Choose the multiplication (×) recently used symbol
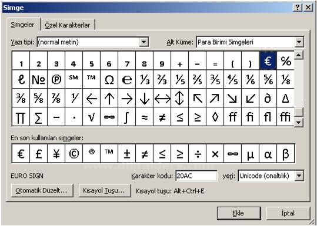Viewport: 317px width, 226px height. coord(215,154)
